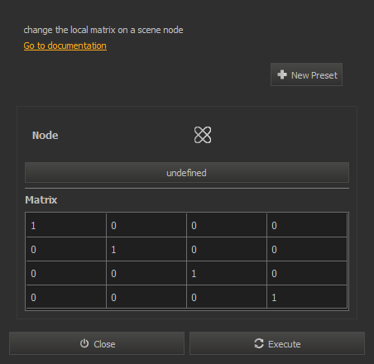Click the Node picker crossed-loops icon

click(x=203, y=135)
